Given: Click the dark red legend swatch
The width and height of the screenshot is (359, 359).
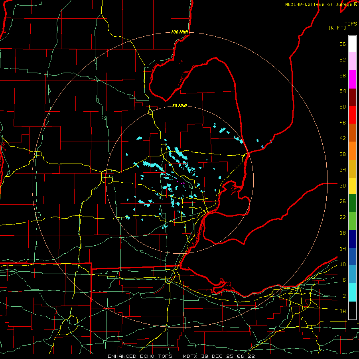Looking at the screenshot, I should pos(352,97).
